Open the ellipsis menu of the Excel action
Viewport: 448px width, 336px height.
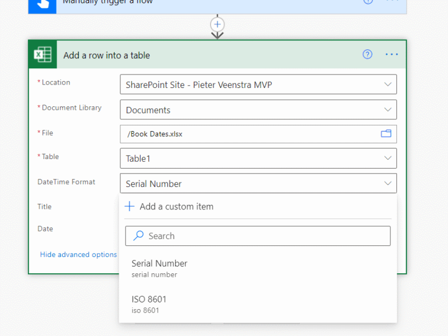click(391, 54)
